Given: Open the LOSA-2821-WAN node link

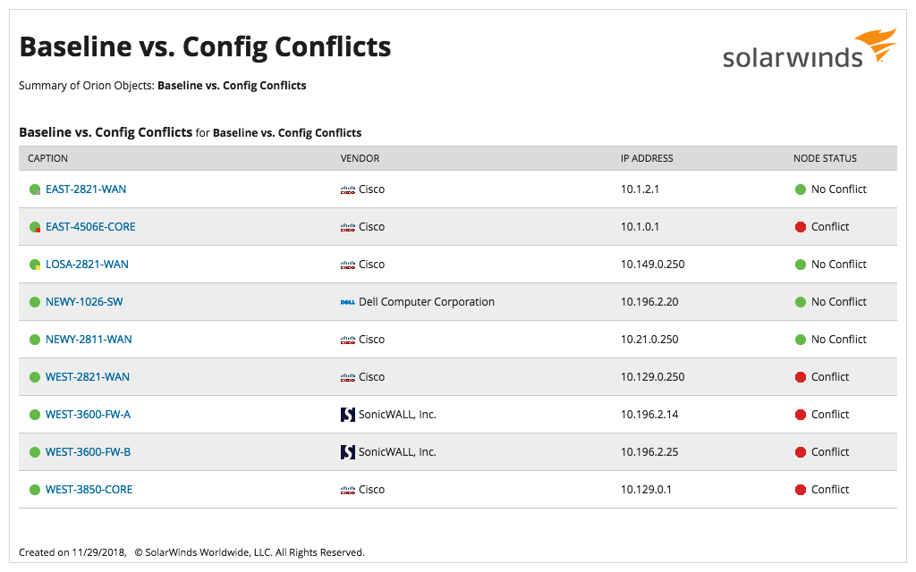Looking at the screenshot, I should pos(87,265).
